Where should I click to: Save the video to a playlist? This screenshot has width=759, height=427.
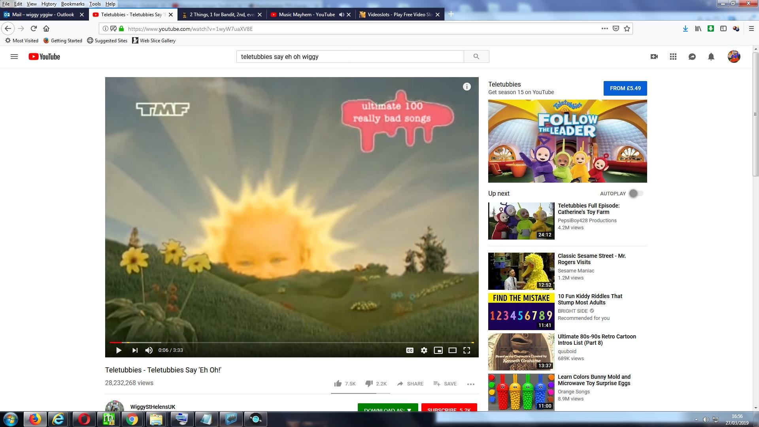(445, 384)
